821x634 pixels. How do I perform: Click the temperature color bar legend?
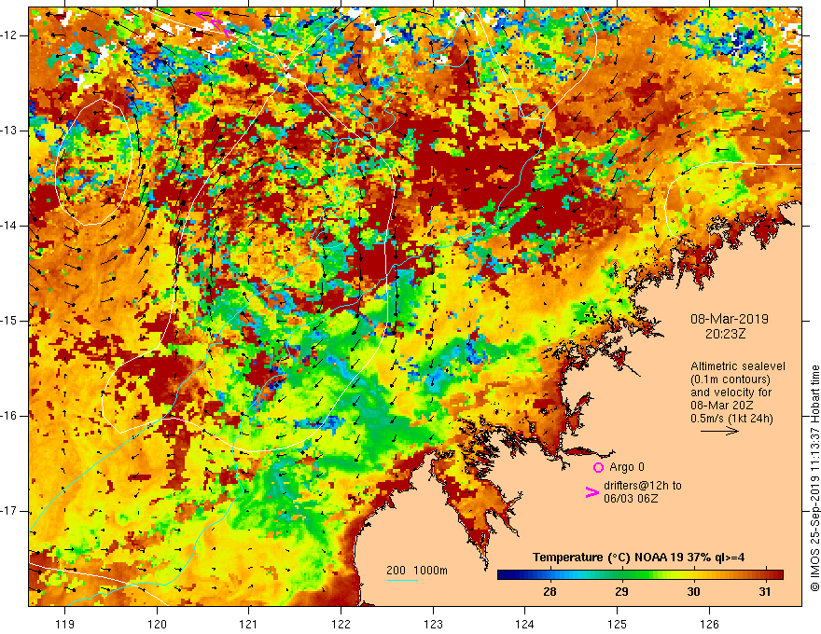click(640, 574)
